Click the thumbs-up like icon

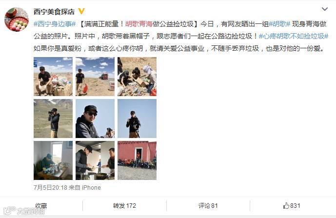286,206
